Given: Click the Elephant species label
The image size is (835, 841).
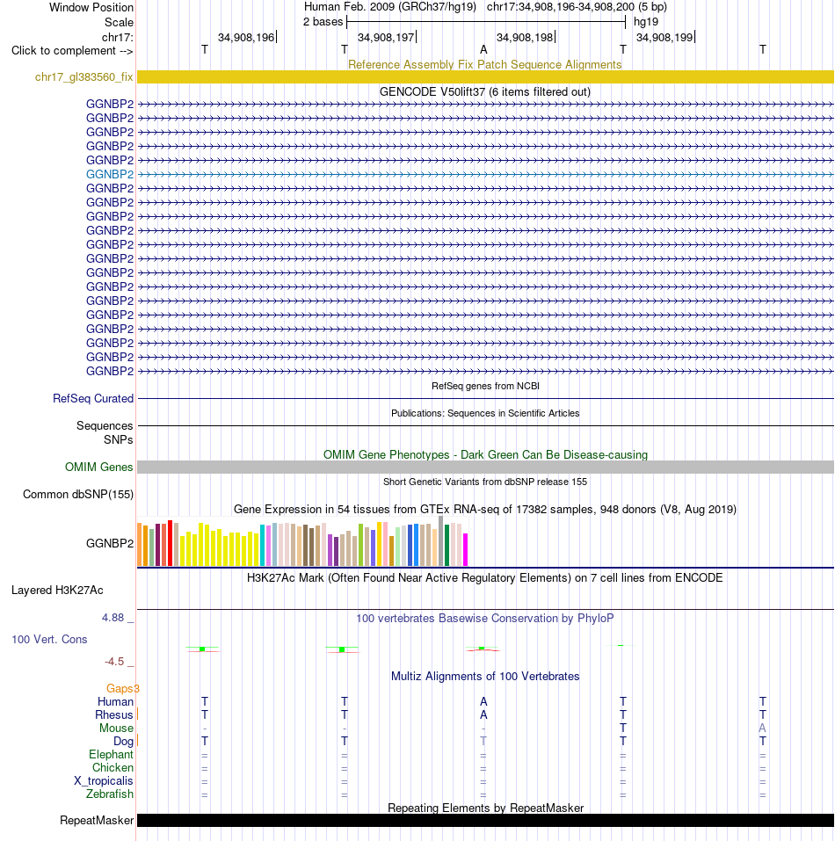Looking at the screenshot, I should point(111,755).
